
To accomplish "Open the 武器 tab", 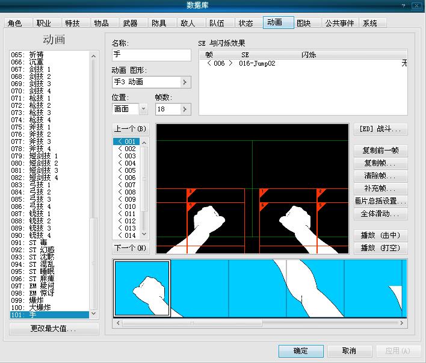I will tap(133, 23).
